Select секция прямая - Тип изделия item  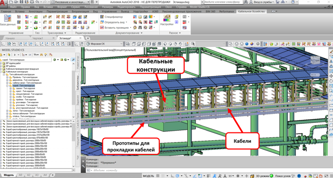coord(29,94)
